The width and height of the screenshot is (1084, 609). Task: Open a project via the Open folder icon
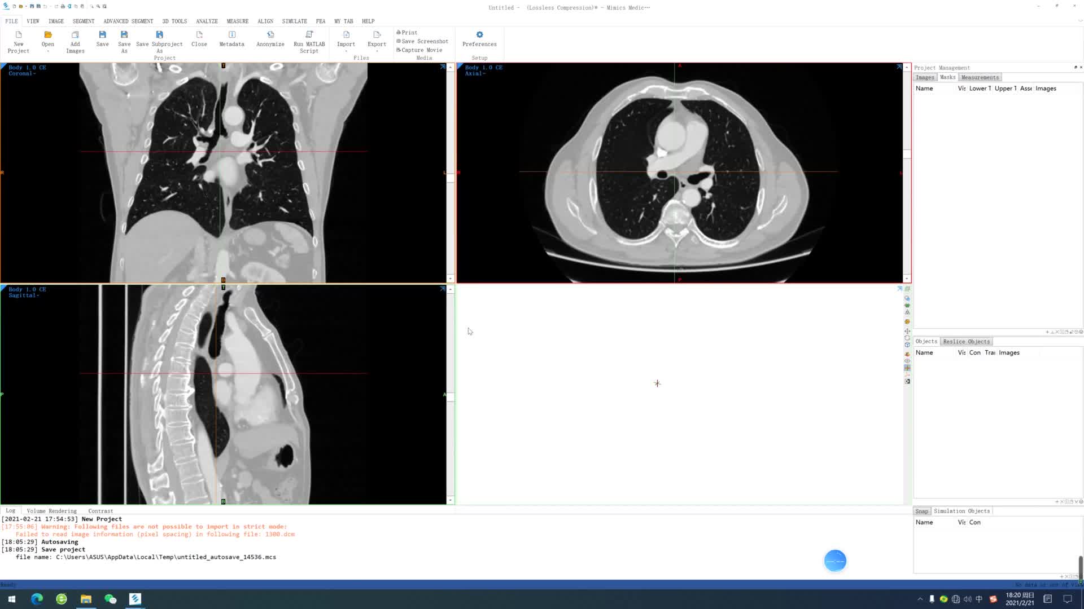(48, 35)
